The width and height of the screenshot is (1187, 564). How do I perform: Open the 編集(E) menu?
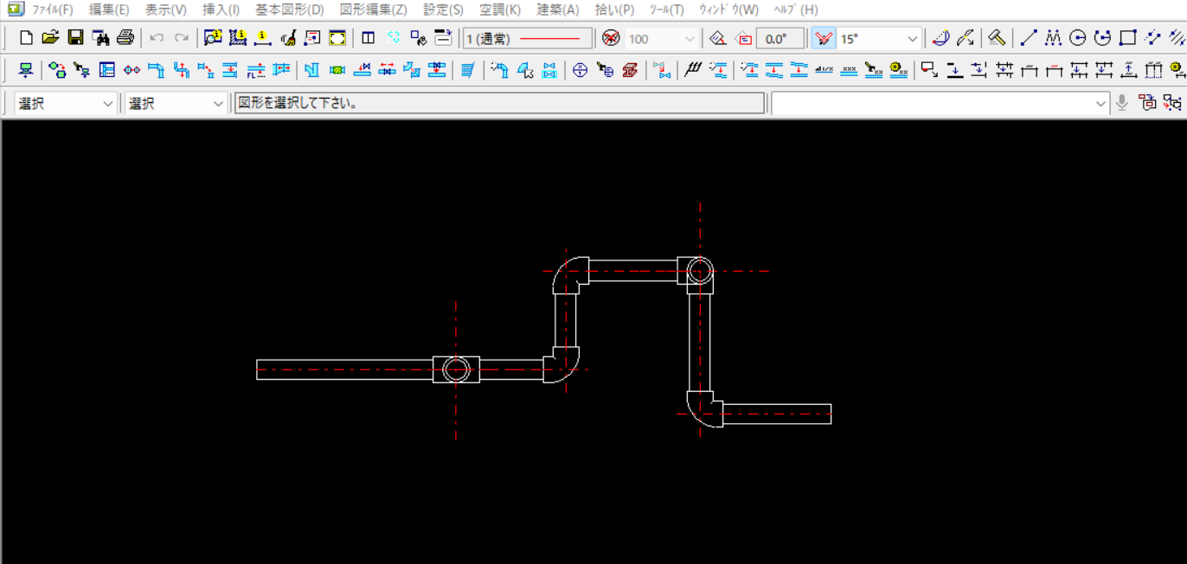click(109, 10)
